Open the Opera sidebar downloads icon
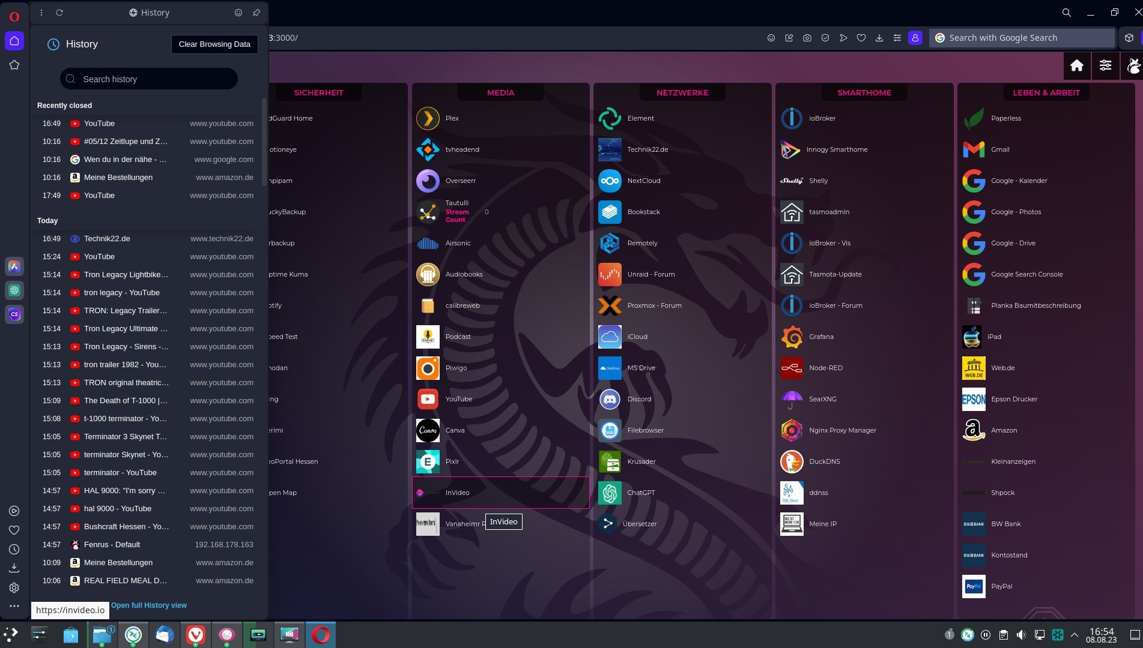The height and width of the screenshot is (648, 1143). 14,568
